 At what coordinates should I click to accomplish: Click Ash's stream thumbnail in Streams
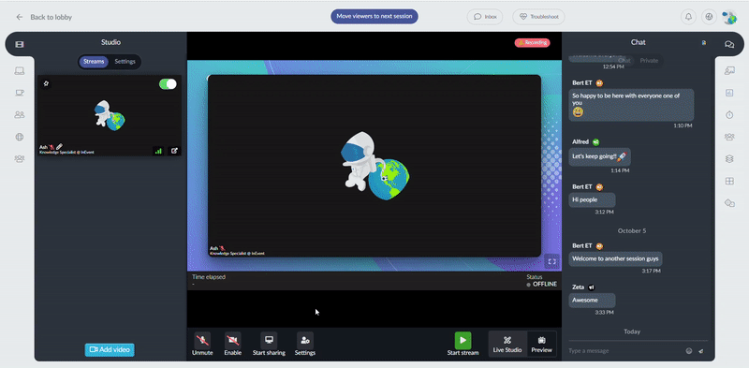point(110,115)
